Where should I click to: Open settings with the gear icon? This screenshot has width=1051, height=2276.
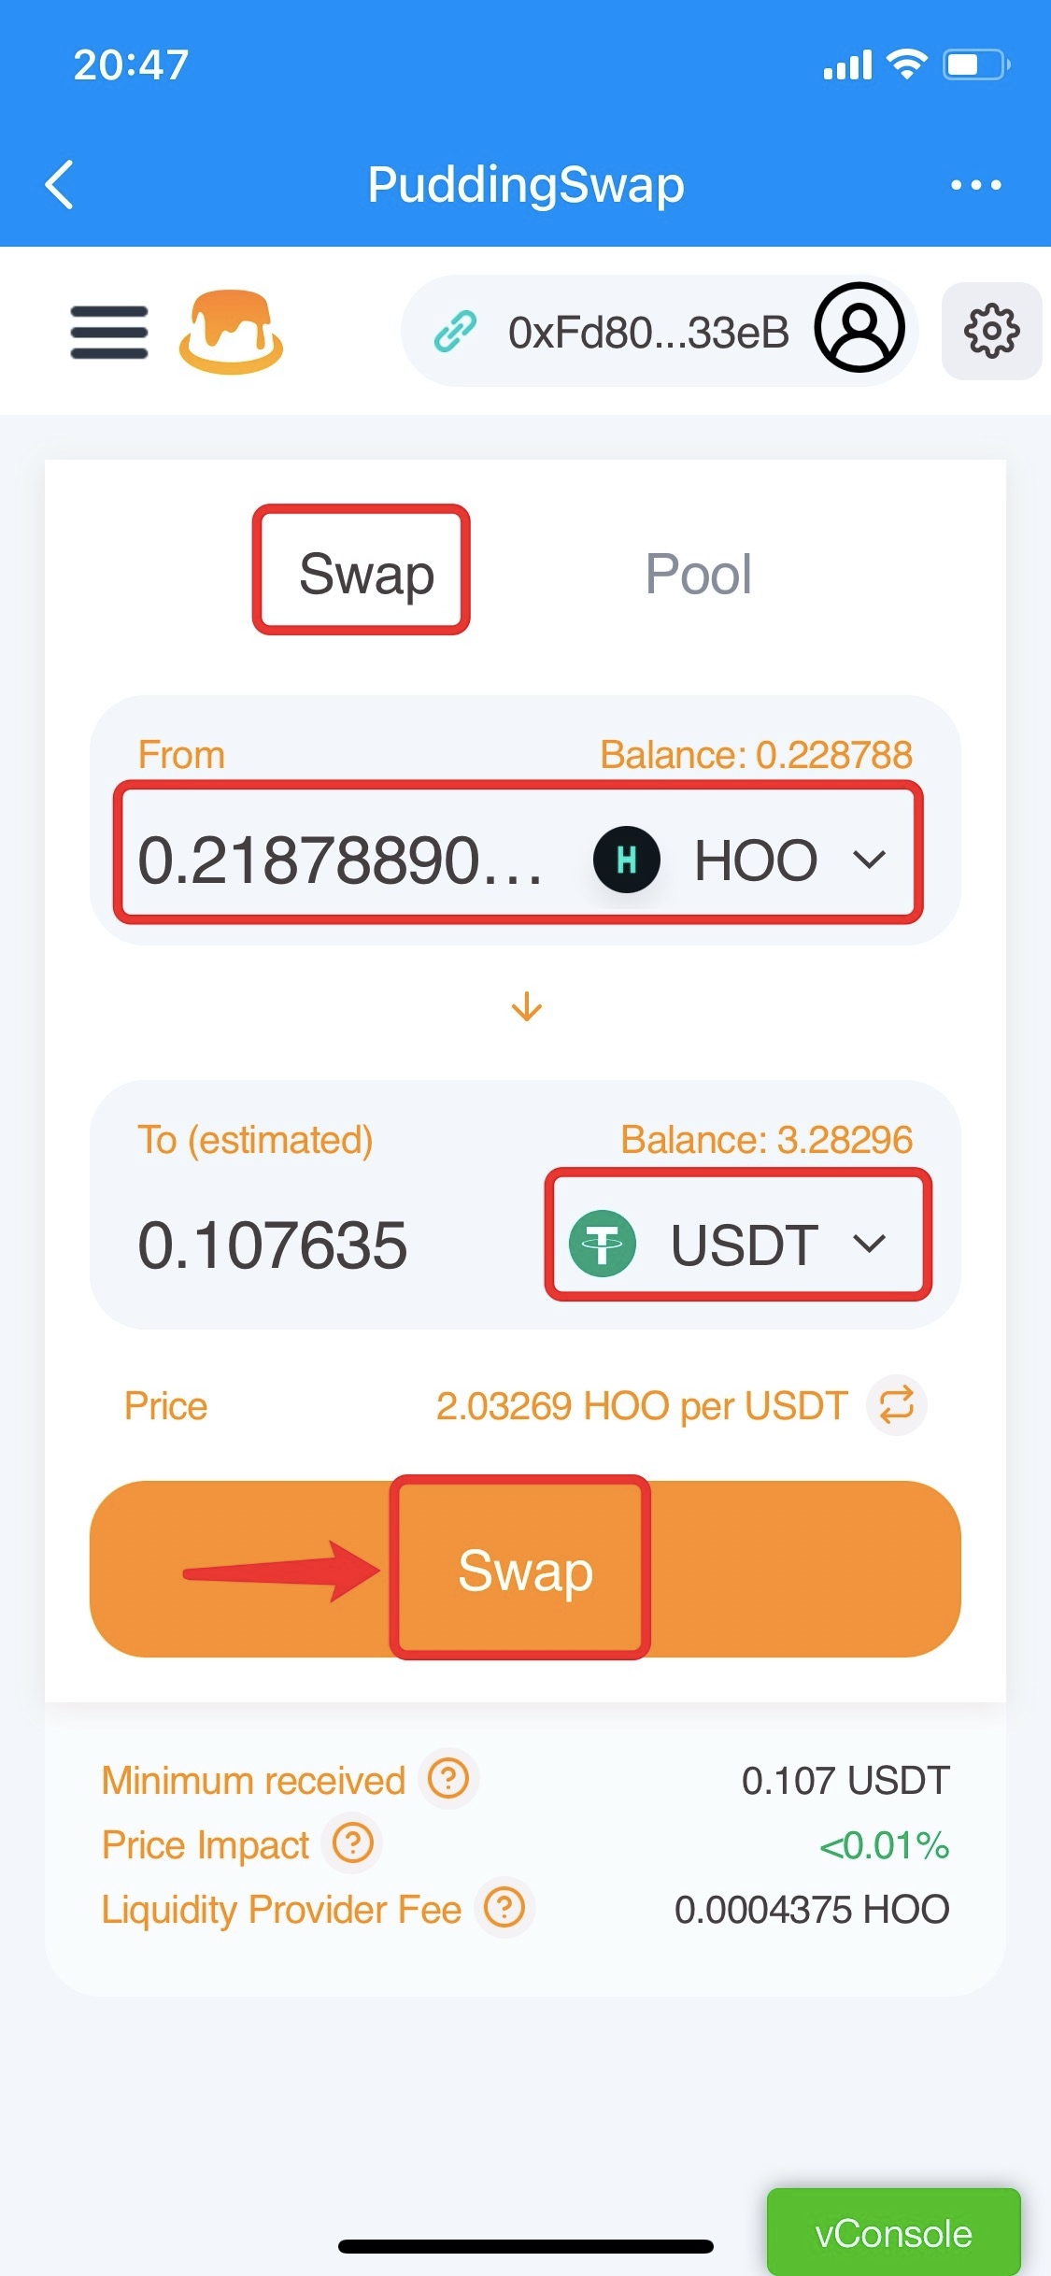(x=991, y=331)
